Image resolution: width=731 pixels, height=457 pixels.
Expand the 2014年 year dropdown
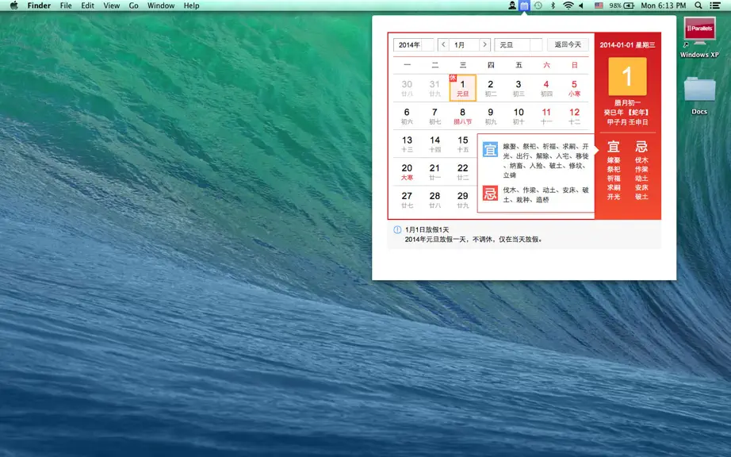click(x=414, y=44)
